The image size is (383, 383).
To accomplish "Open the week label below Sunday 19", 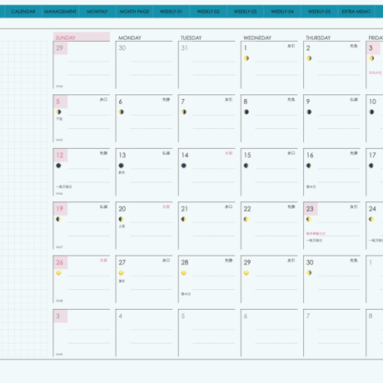I will tap(59, 247).
